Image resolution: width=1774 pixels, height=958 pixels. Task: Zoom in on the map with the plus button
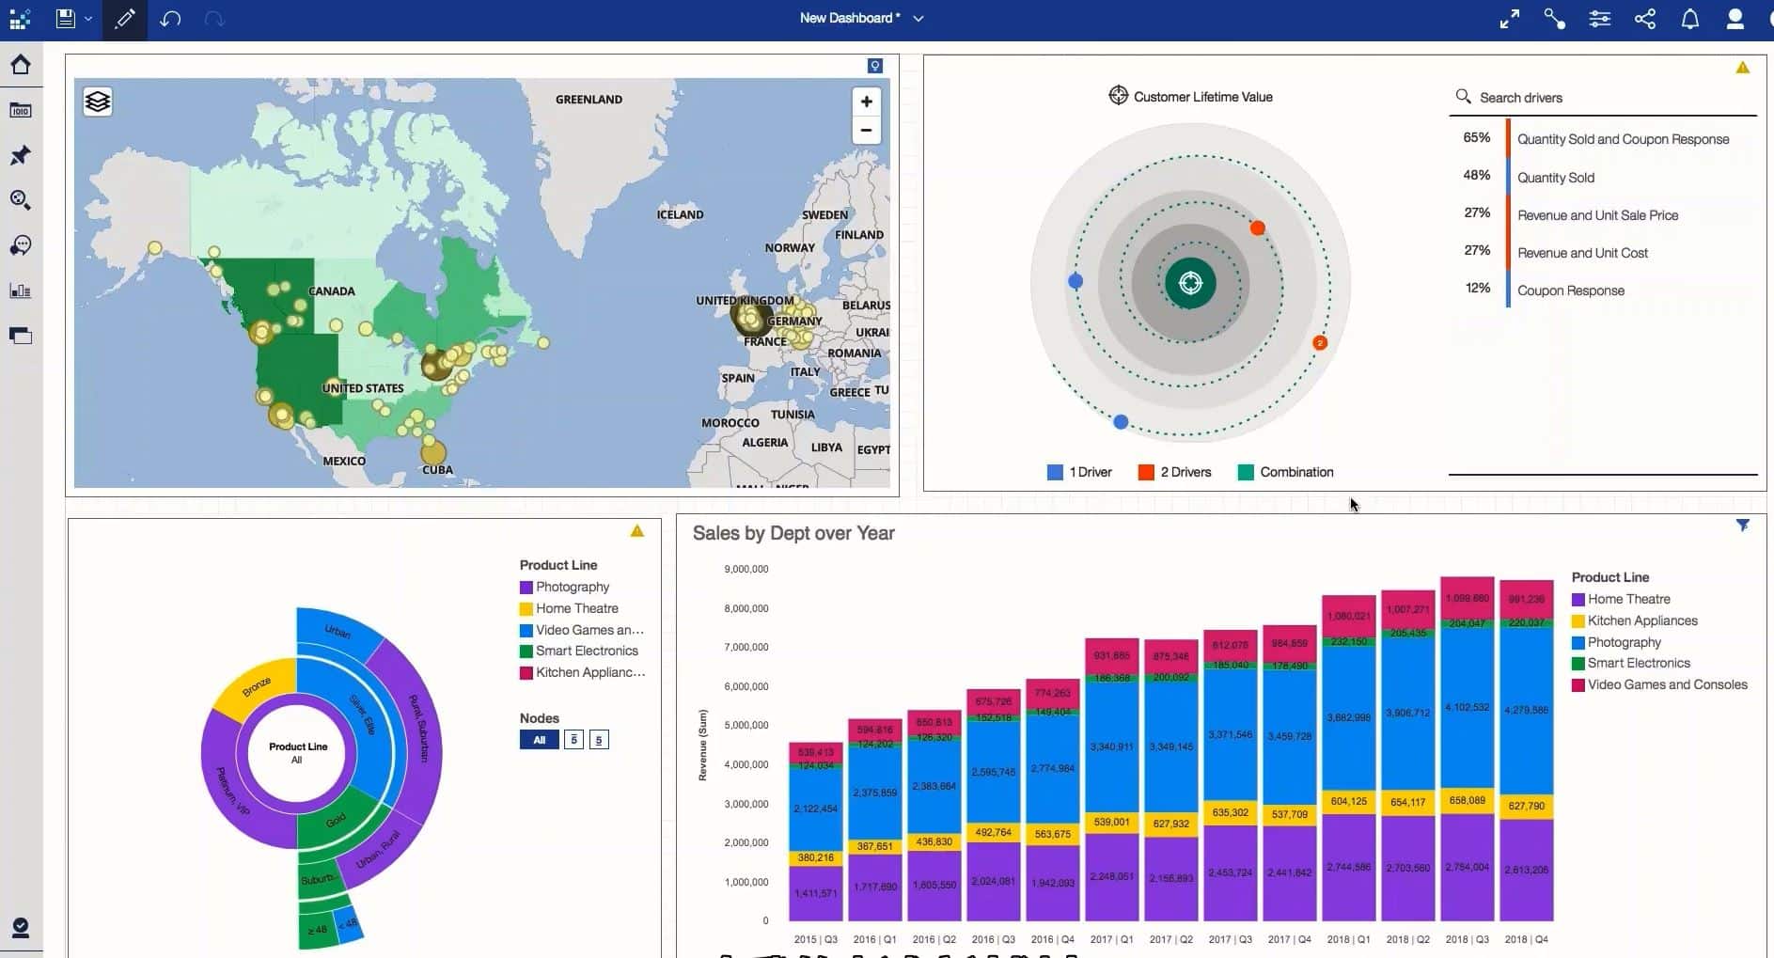click(x=866, y=102)
